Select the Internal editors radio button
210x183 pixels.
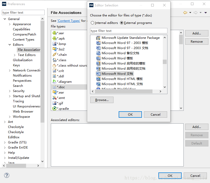tap(92, 23)
